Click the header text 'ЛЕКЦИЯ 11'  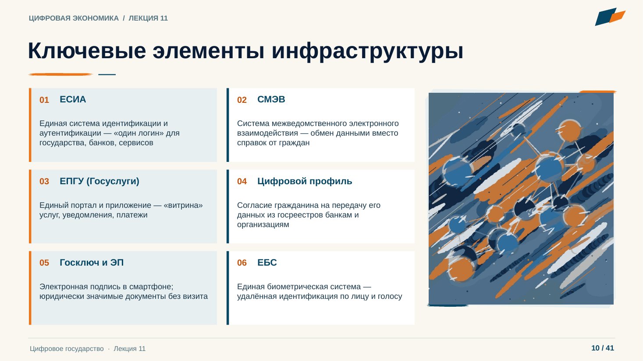(x=148, y=18)
